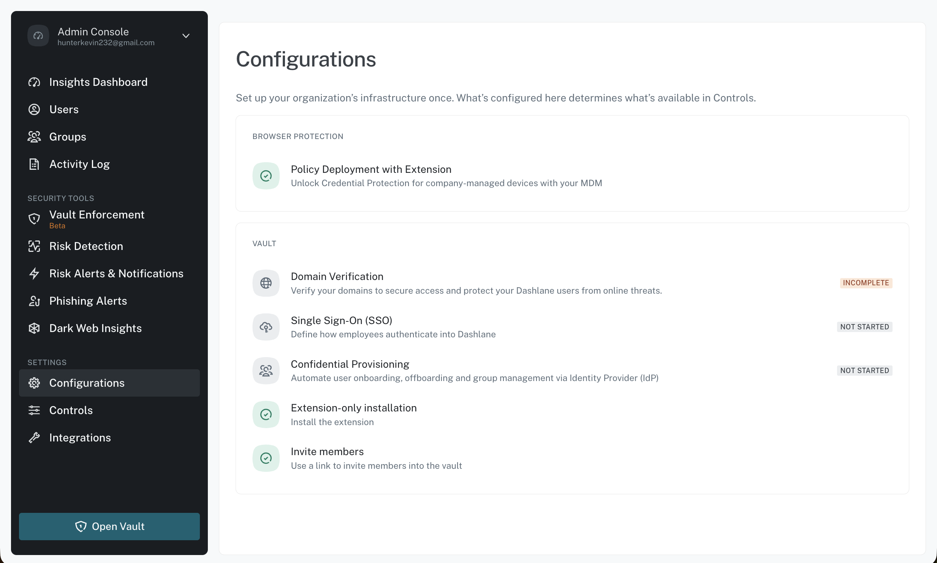Open the Activity Log page

(x=109, y=164)
